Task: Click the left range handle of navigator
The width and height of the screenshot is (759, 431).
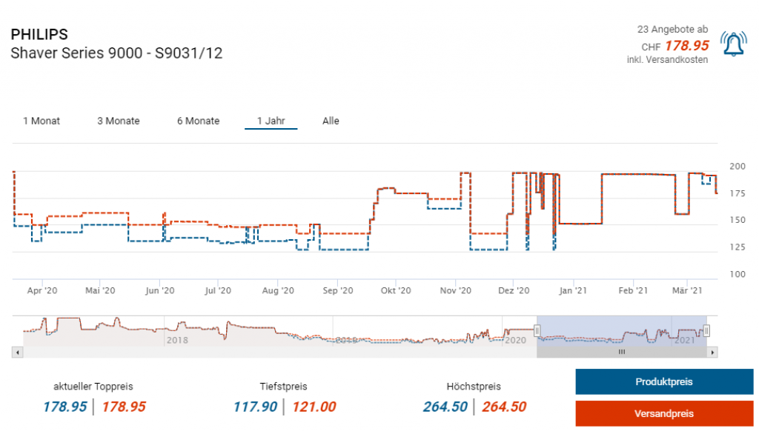Action: pos(537,331)
